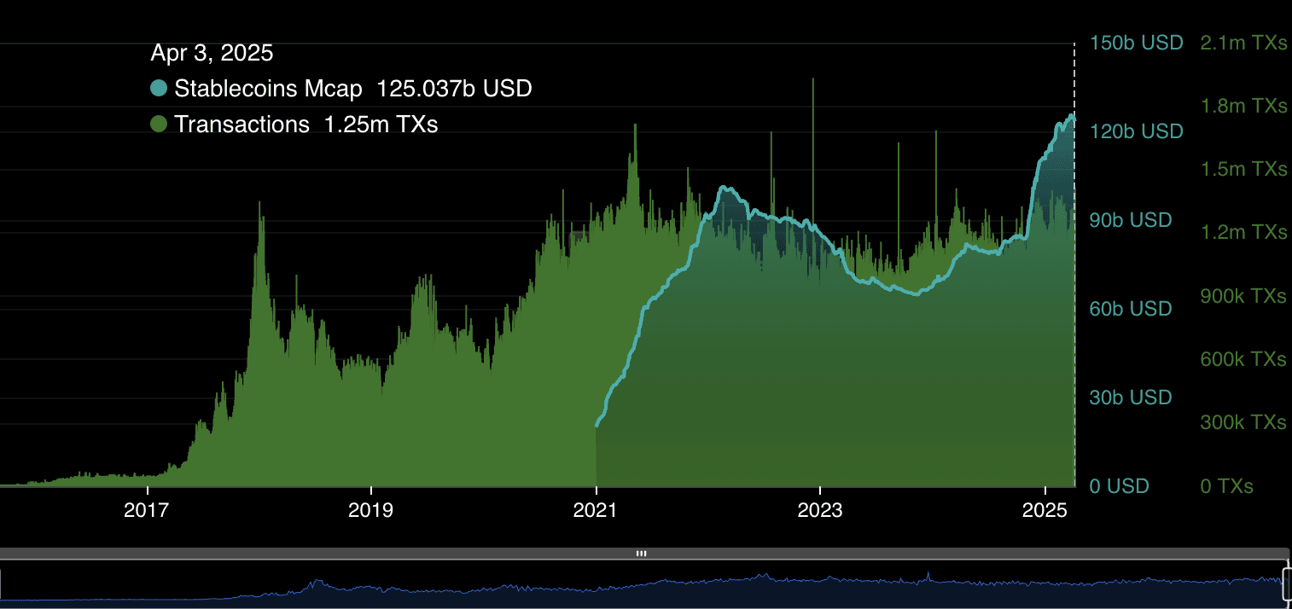Click the teal Mcap line at its 2022 peak

pyautogui.click(x=725, y=184)
